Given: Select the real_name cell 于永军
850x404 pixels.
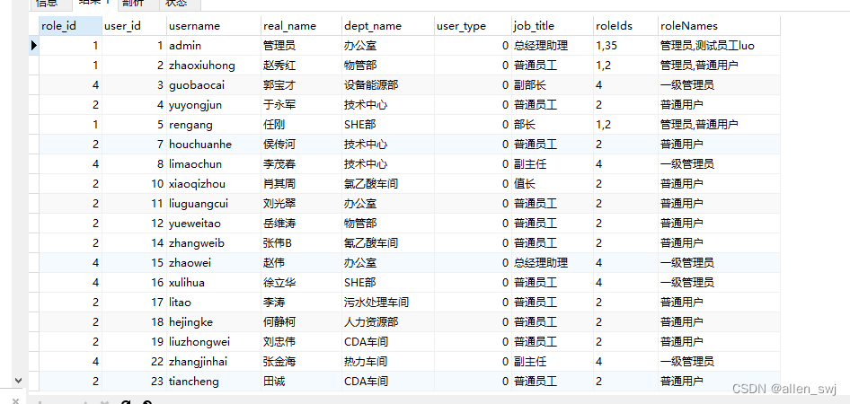Looking at the screenshot, I should (x=301, y=105).
